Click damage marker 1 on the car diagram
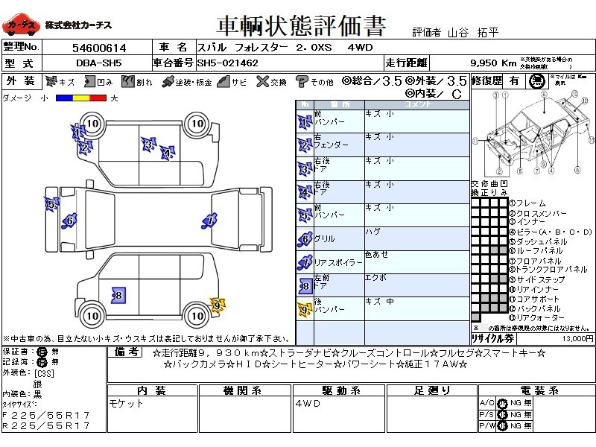 tap(78, 133)
